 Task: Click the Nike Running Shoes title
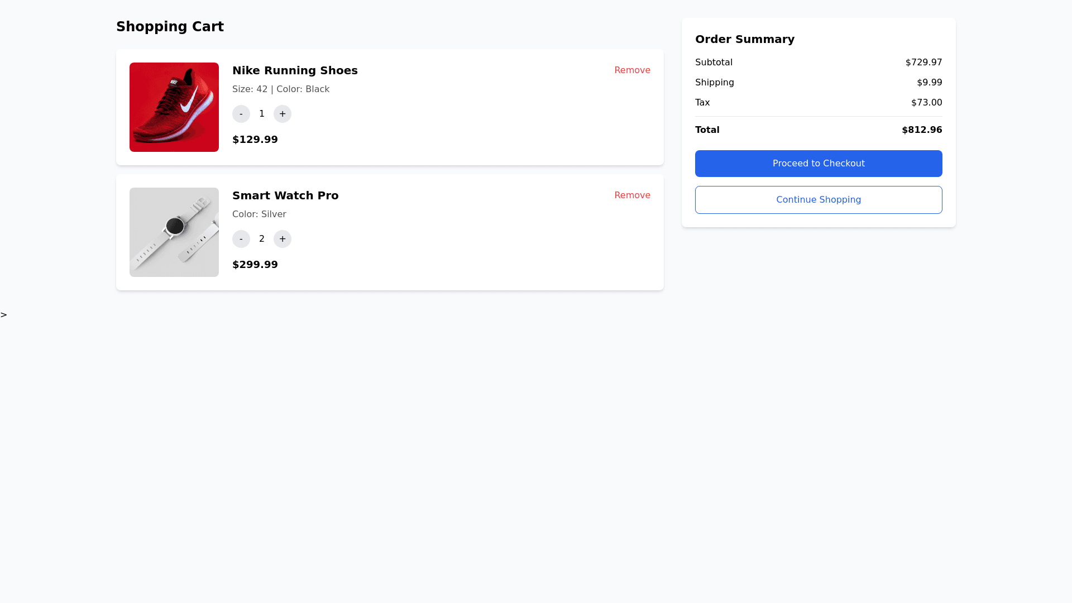coord(295,70)
